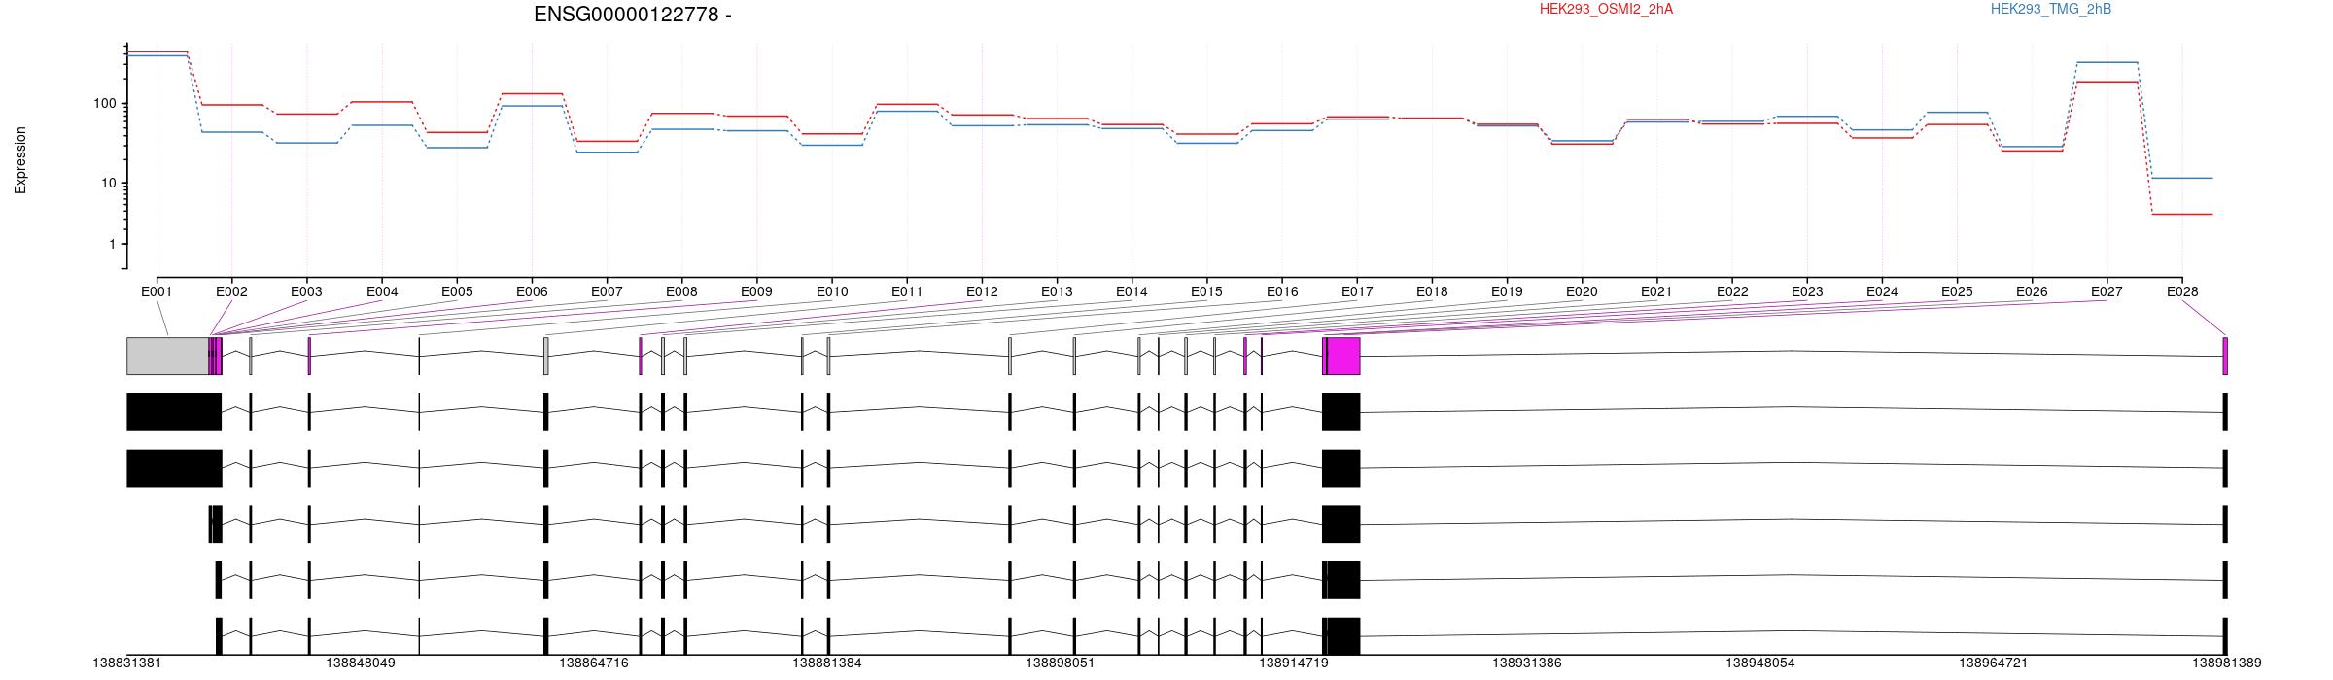Click exon label E011
The image size is (2333, 680).
click(907, 291)
